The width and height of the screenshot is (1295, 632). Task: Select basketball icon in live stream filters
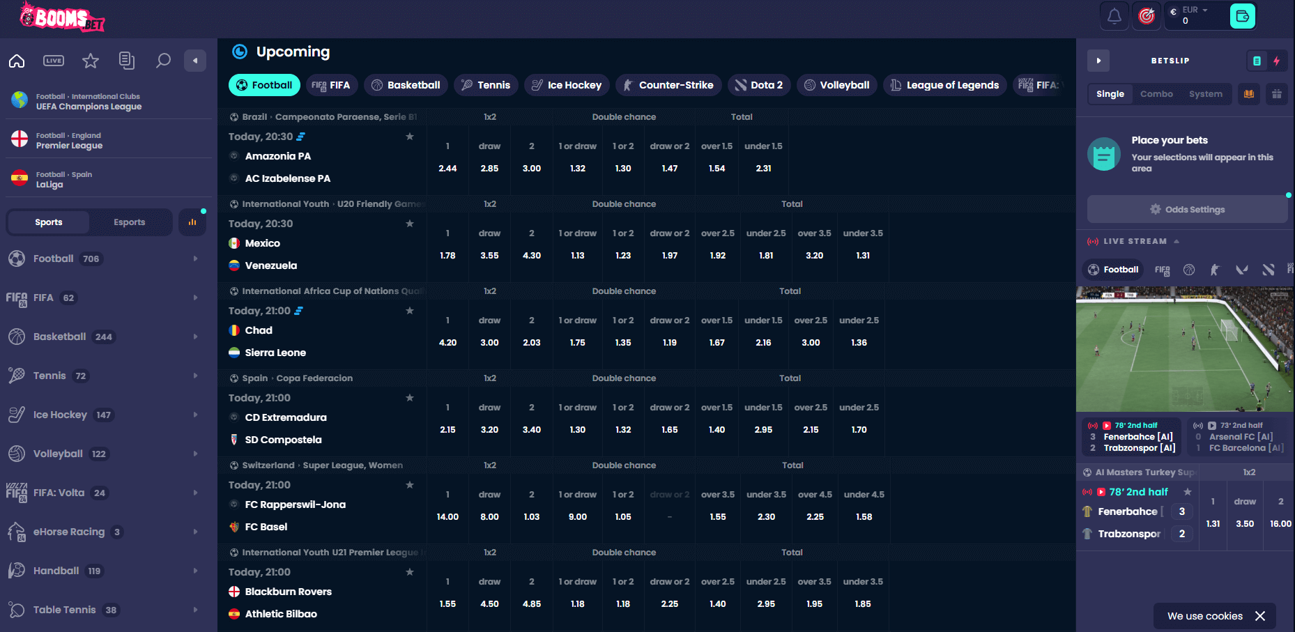coord(1189,270)
